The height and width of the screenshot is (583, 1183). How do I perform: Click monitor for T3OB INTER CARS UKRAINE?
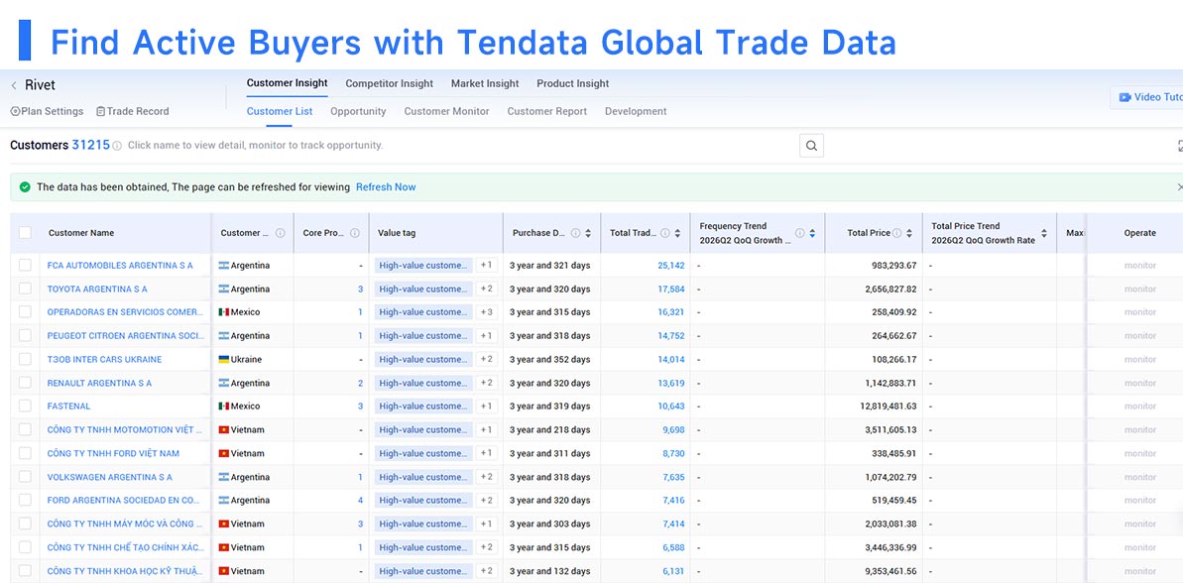point(1140,359)
